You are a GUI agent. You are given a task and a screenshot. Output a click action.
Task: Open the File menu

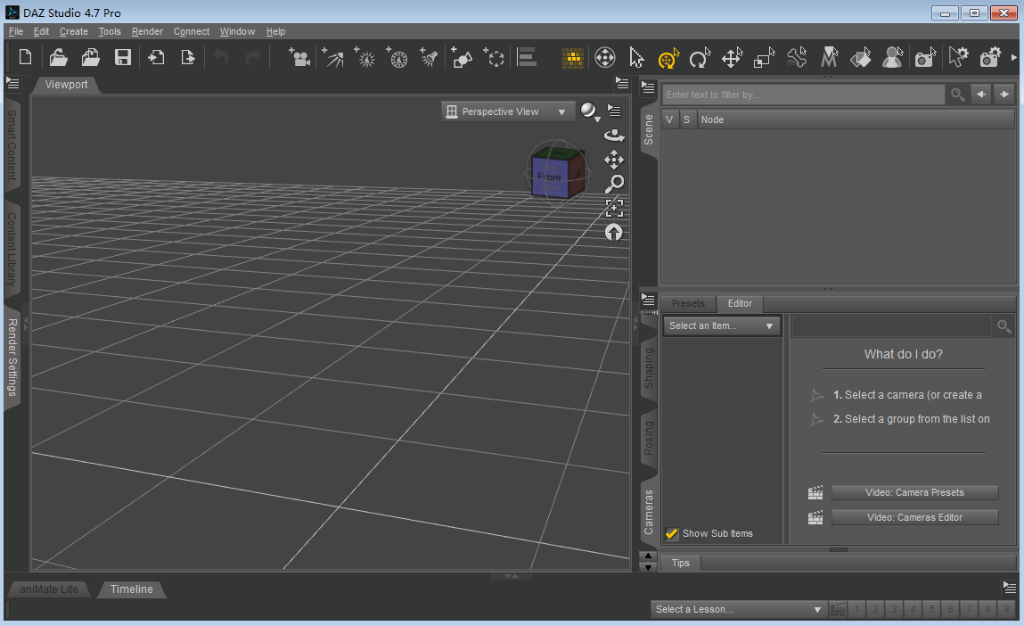click(x=16, y=31)
